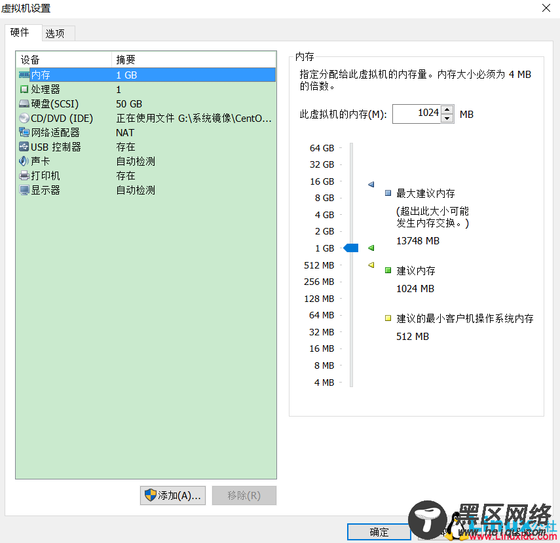Click the 50 GB hard disk summary

coord(129,104)
